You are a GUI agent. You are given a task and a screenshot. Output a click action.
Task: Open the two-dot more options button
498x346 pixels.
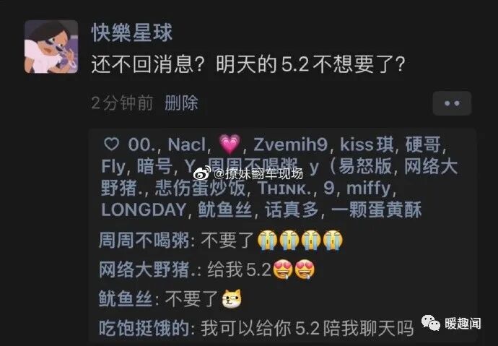(452, 103)
